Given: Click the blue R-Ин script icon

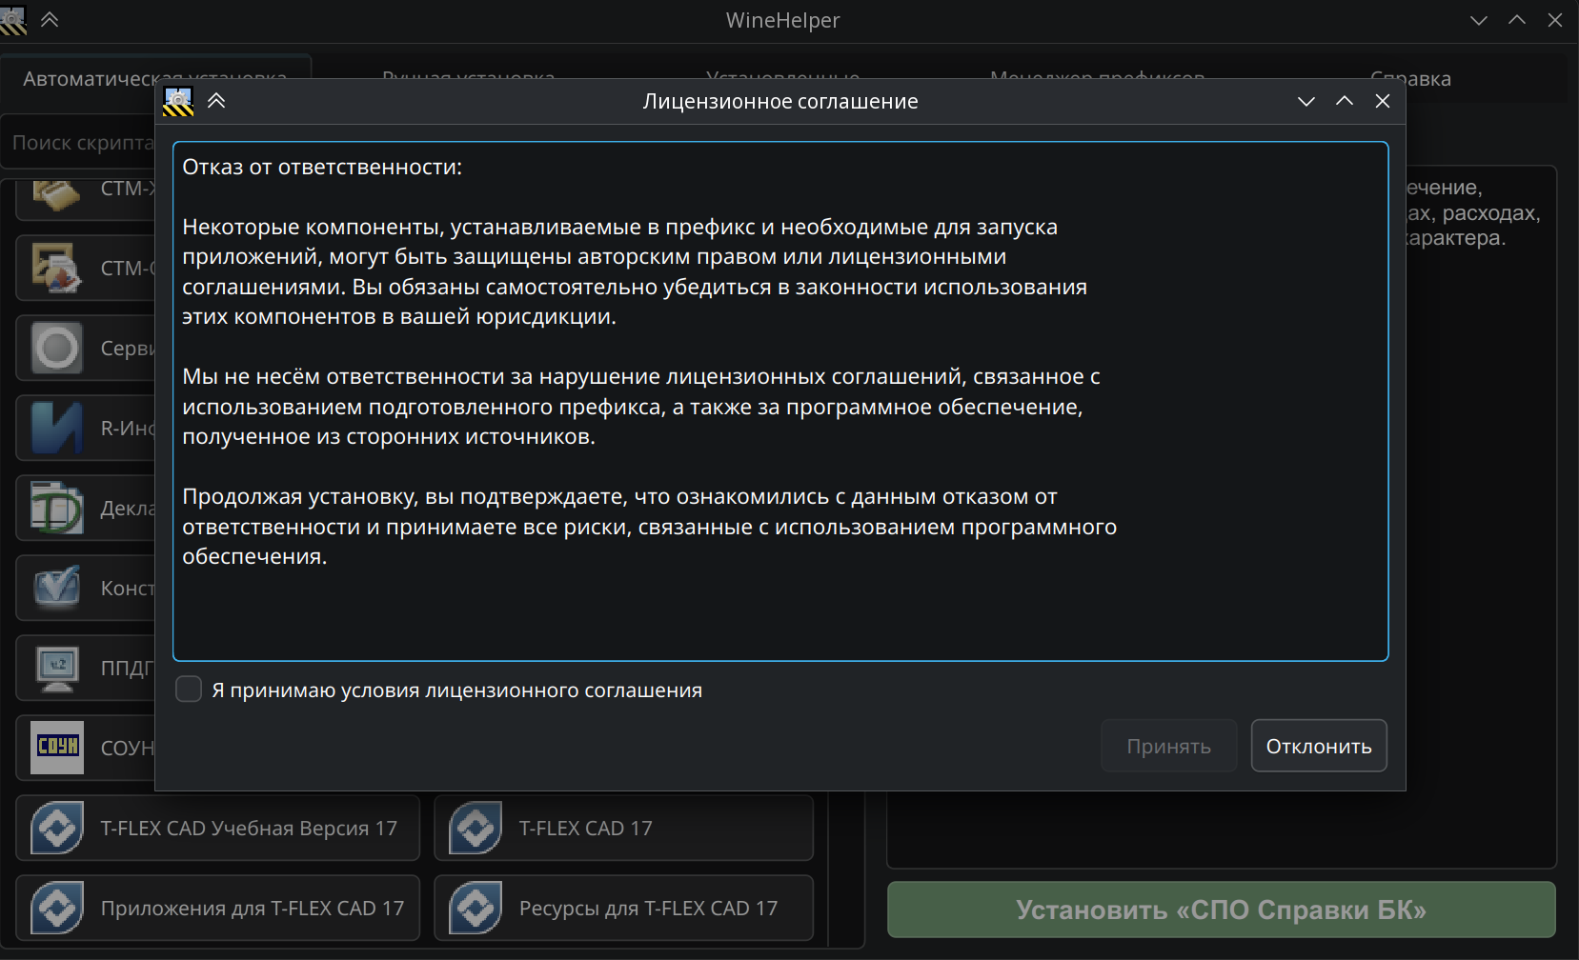Looking at the screenshot, I should tap(56, 429).
